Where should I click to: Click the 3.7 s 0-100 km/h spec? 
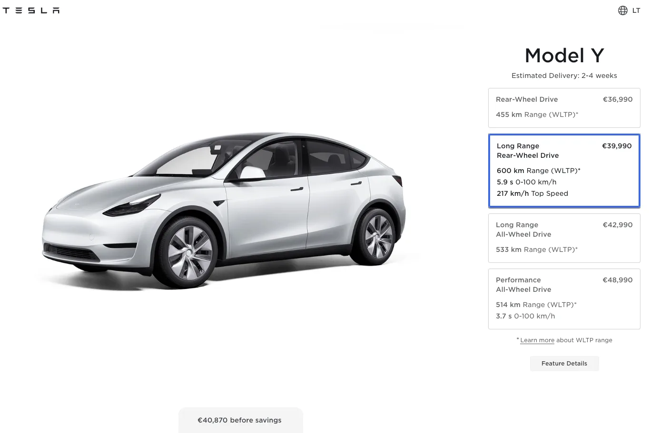(x=525, y=316)
